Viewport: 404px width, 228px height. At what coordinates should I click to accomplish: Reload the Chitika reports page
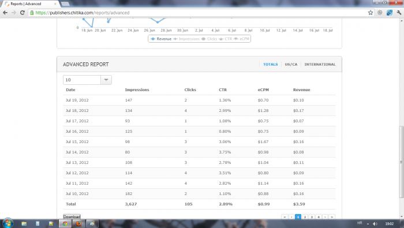tap(23, 13)
